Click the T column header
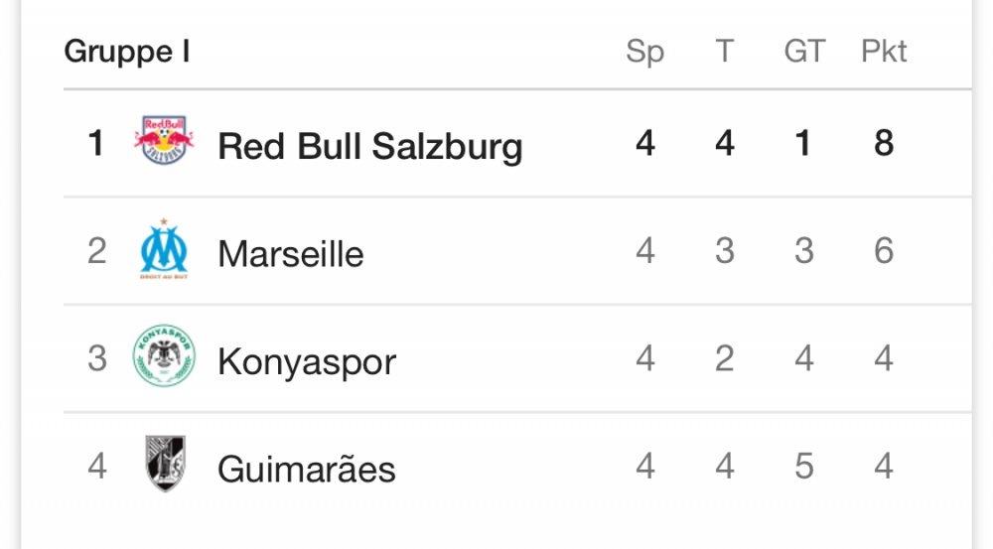The image size is (993, 549). tap(725, 51)
